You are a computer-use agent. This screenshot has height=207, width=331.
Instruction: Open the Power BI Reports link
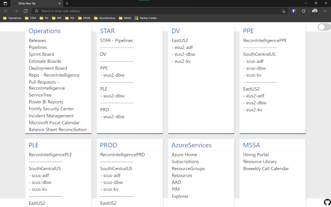pyautogui.click(x=46, y=102)
